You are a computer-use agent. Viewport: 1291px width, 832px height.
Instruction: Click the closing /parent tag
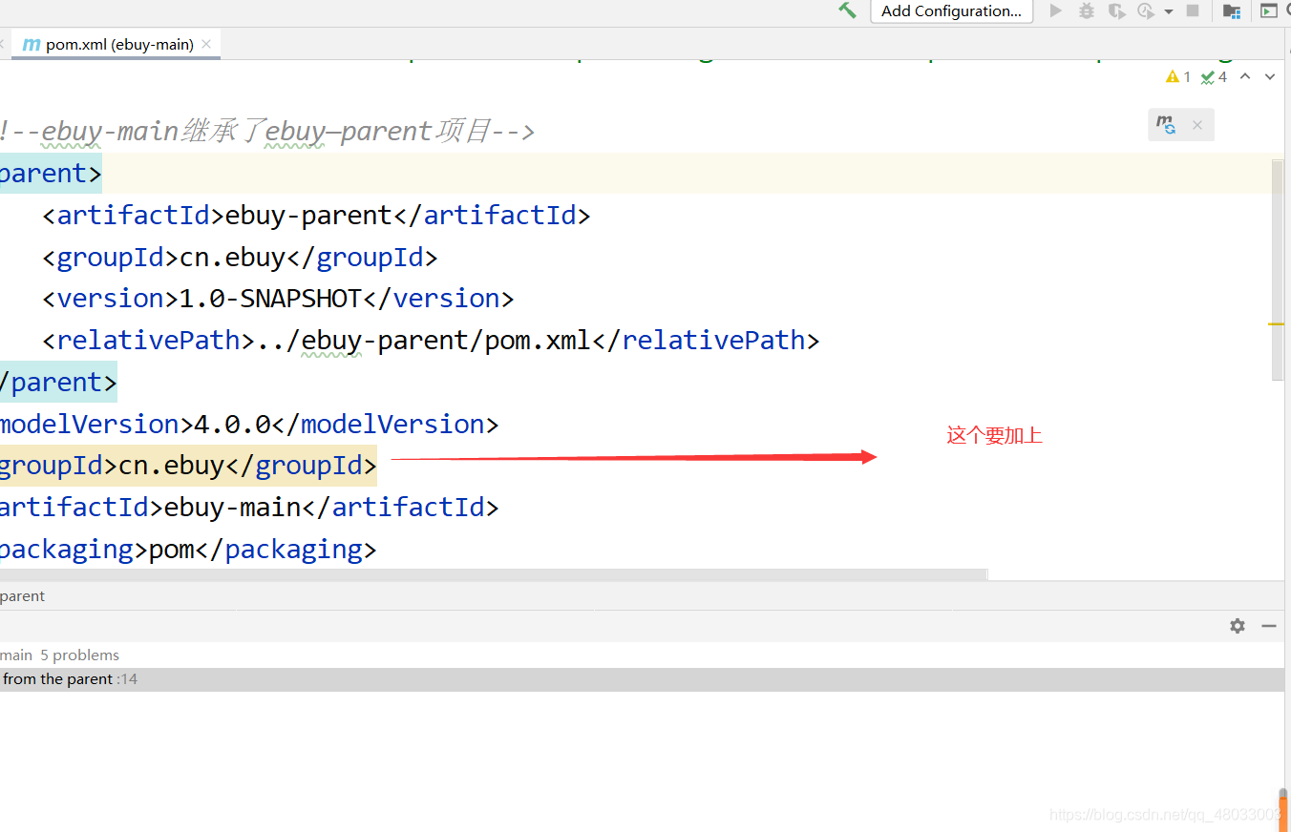pos(58,383)
